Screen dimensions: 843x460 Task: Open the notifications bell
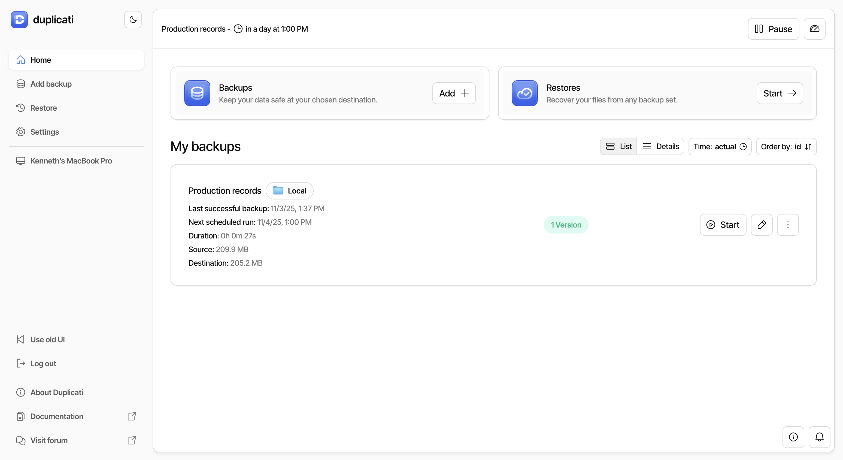pos(819,437)
